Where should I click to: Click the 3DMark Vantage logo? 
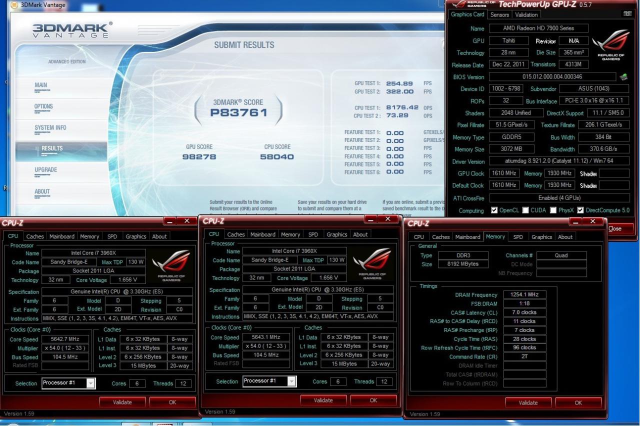click(72, 30)
